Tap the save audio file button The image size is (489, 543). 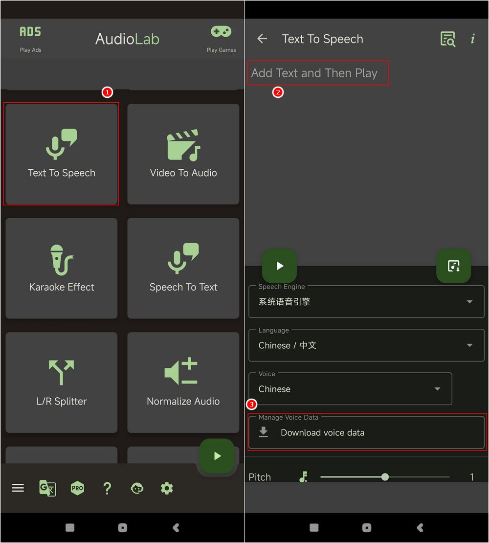tap(453, 266)
